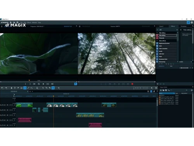Image resolution: width=194 pixels, height=146 pixels.
Task: Click the play range button in program monitor
Action: point(48,84)
